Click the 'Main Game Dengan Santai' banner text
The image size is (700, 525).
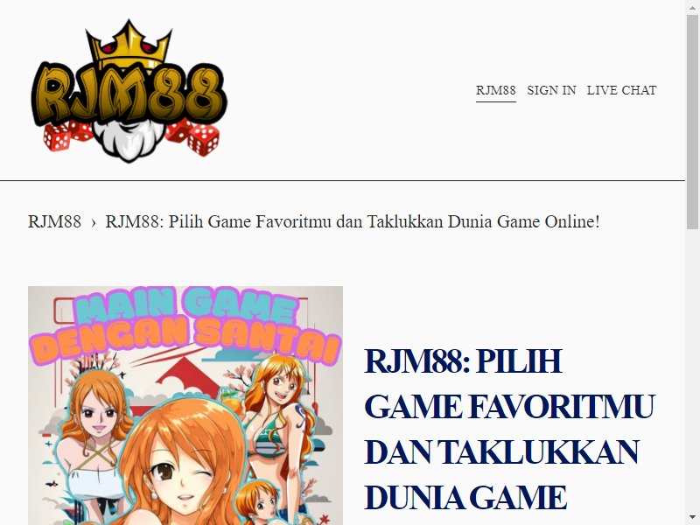pyautogui.click(x=185, y=325)
